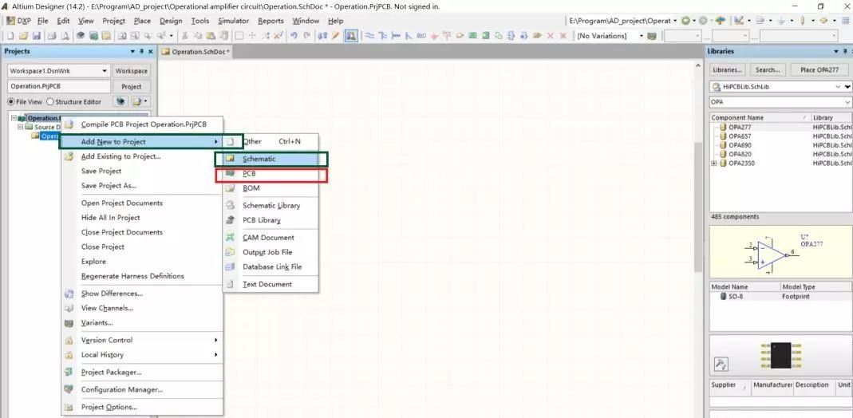Select the File View radio button
The width and height of the screenshot is (853, 418).
tap(10, 101)
